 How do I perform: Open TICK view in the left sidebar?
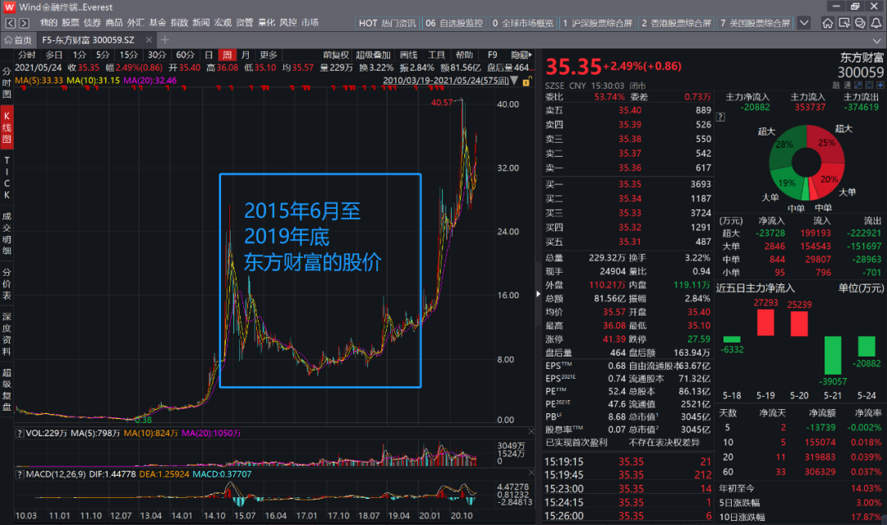click(7, 177)
